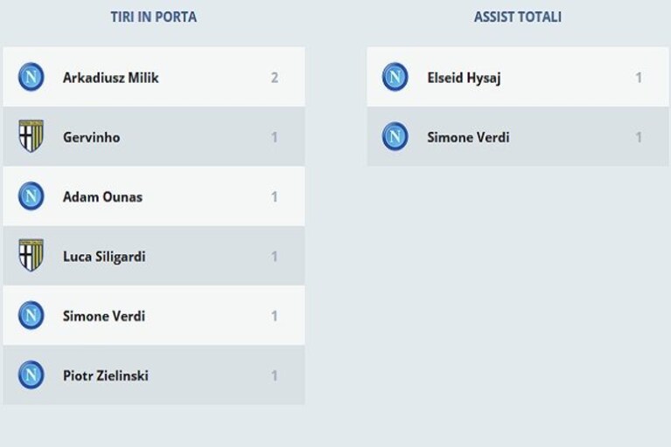The width and height of the screenshot is (671, 447).
Task: Click the Napoli crest beside Arkadiusz Milik
Action: 31,77
